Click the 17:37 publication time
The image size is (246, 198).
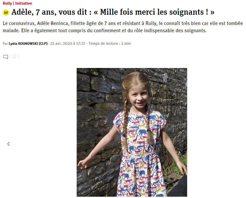[x=81, y=44]
